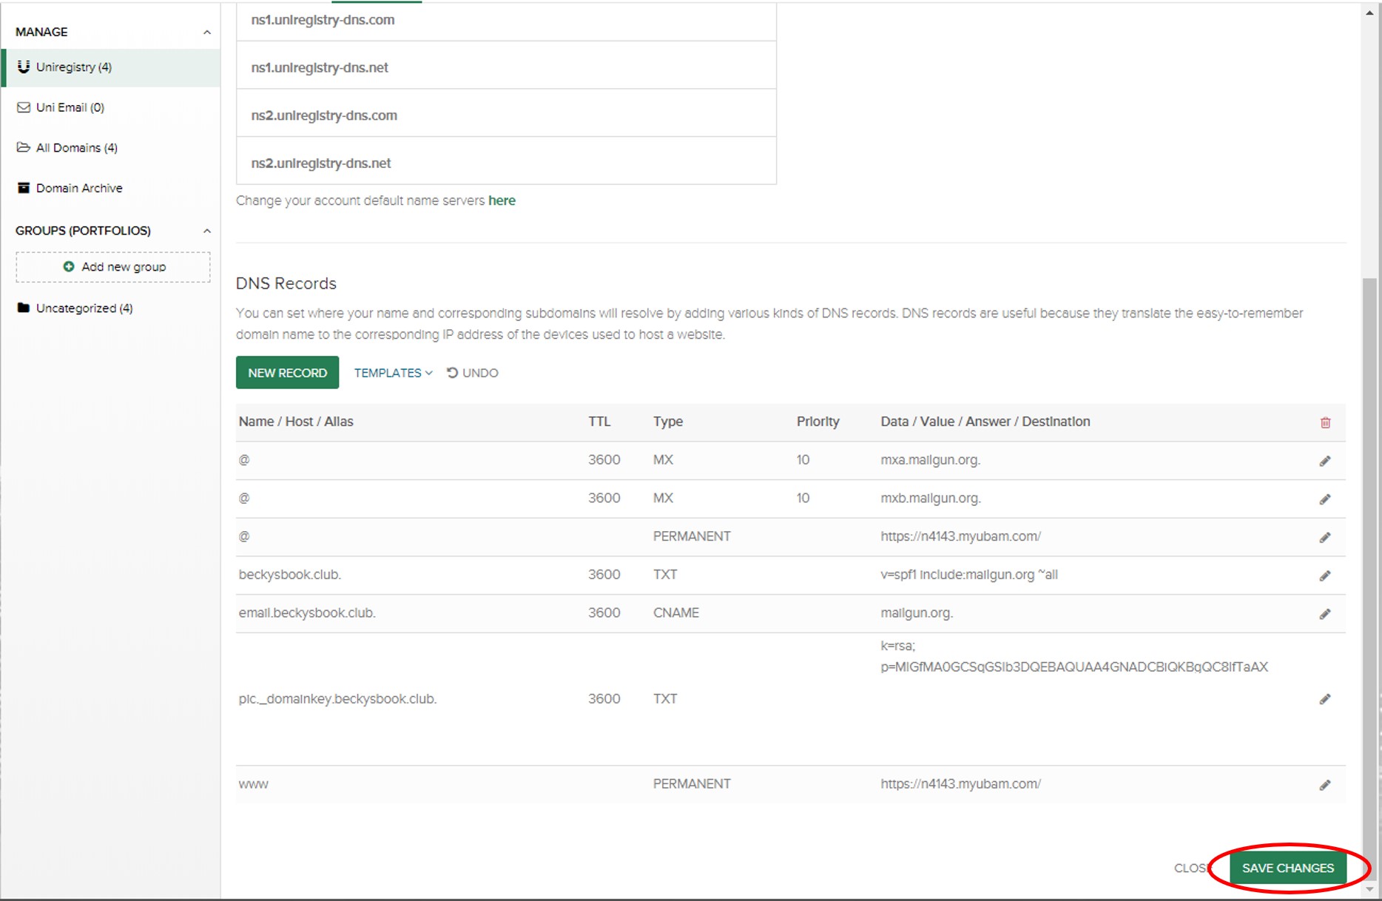Click the Uni Email envelope icon
The height and width of the screenshot is (901, 1382).
coord(24,107)
